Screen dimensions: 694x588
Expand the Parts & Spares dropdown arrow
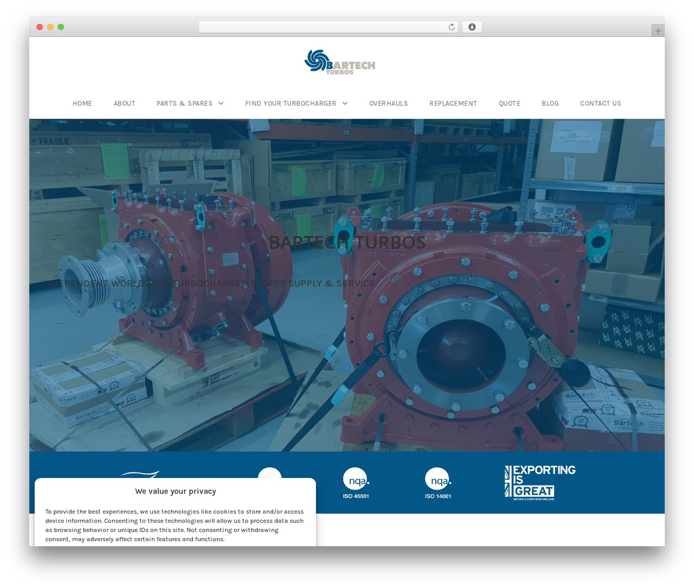(221, 104)
